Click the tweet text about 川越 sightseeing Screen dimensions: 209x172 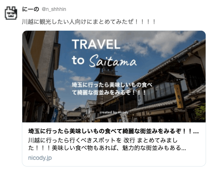click(x=89, y=22)
